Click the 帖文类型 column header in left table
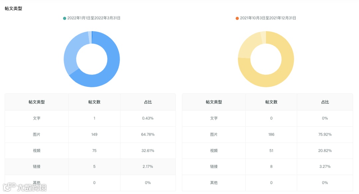The width and height of the screenshot is (359, 194). [x=37, y=102]
